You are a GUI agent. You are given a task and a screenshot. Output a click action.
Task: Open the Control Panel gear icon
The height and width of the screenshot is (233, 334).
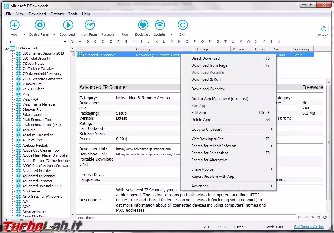click(x=40, y=25)
